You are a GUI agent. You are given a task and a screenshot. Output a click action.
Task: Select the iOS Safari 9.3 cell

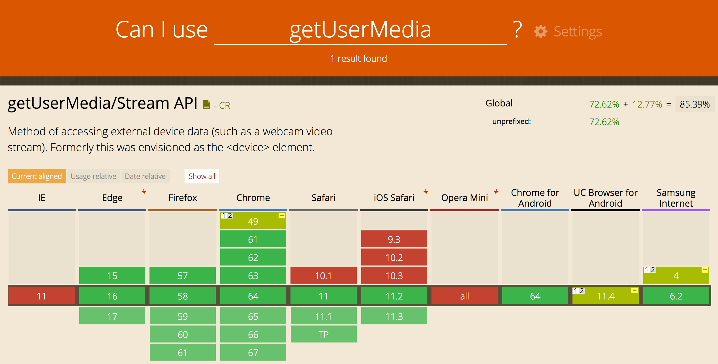pos(394,239)
